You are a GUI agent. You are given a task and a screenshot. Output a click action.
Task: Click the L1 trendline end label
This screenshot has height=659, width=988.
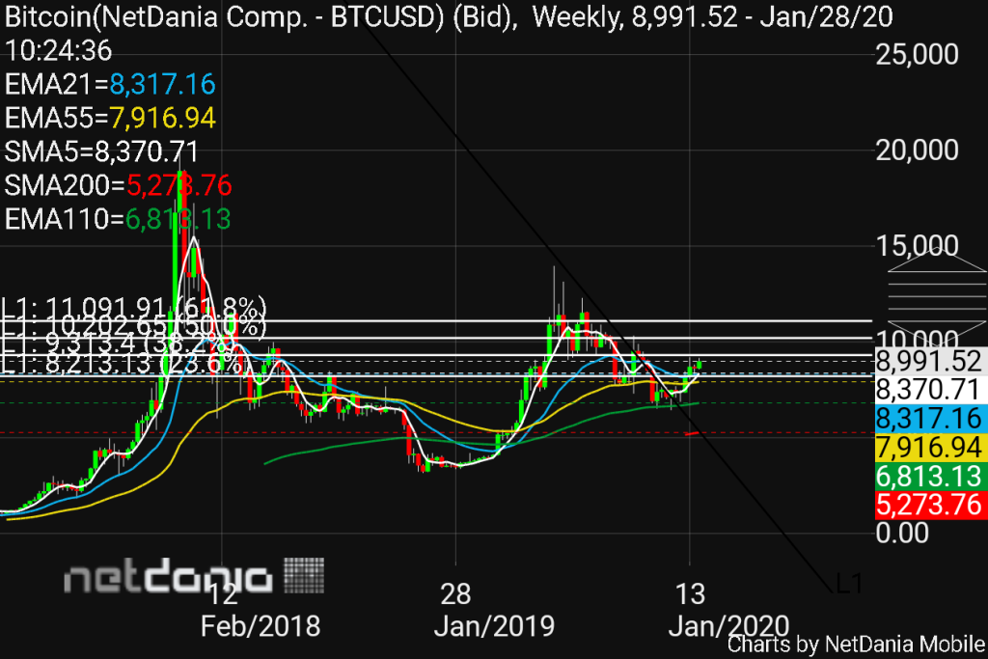[848, 584]
